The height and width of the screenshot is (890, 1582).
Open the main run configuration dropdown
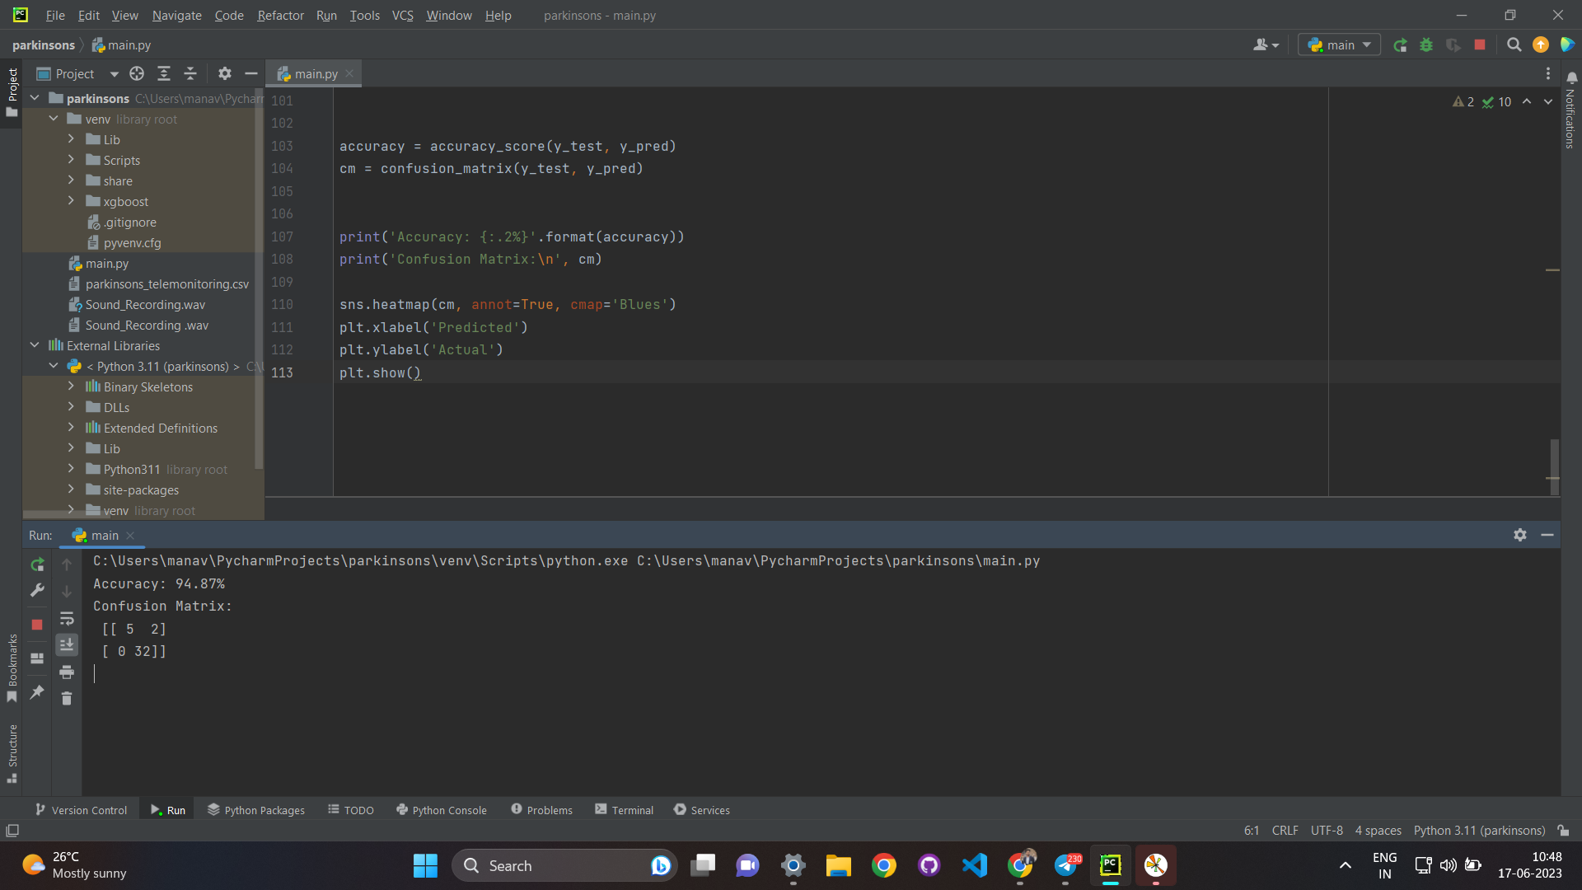(1340, 45)
